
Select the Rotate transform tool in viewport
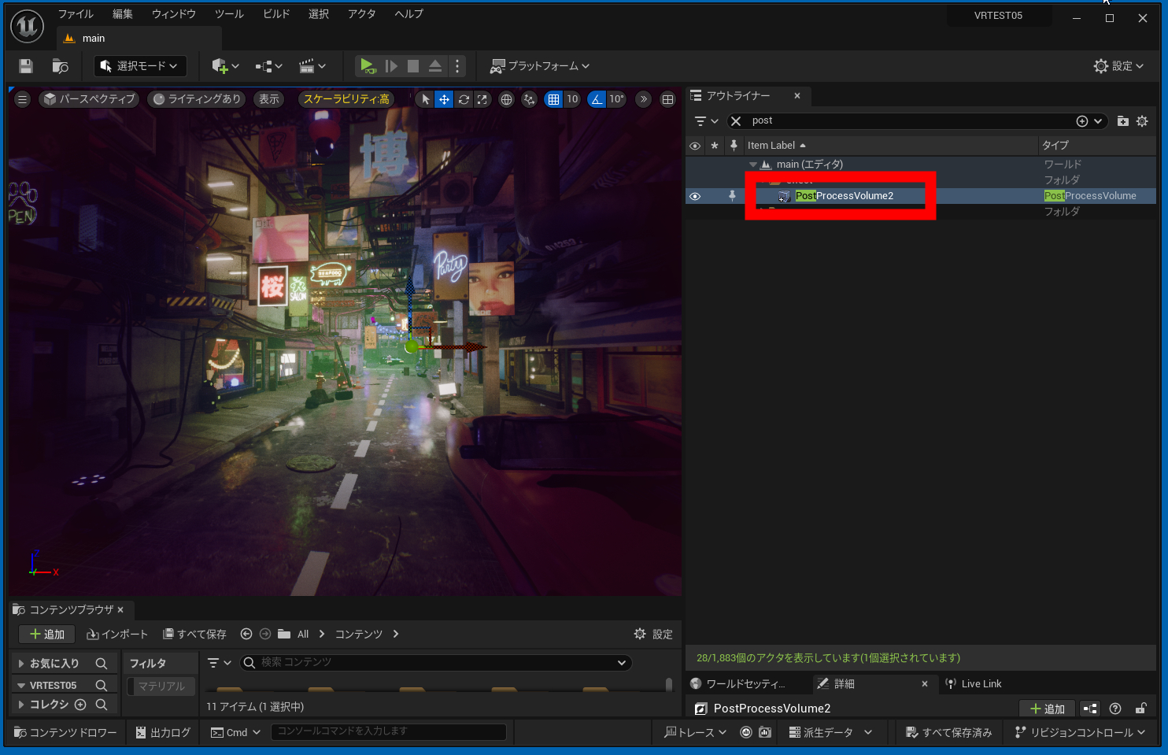464,99
